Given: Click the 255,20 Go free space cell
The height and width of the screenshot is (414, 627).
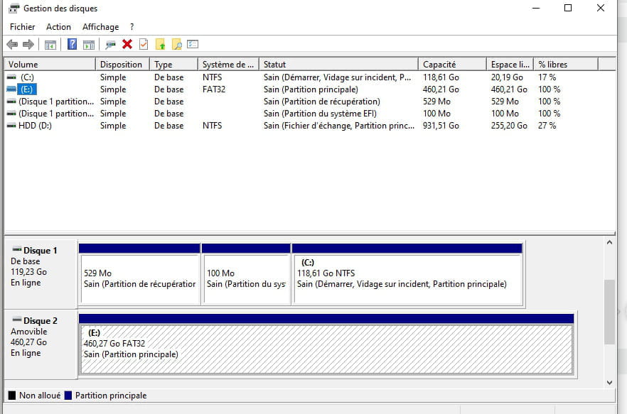Looking at the screenshot, I should [x=509, y=126].
